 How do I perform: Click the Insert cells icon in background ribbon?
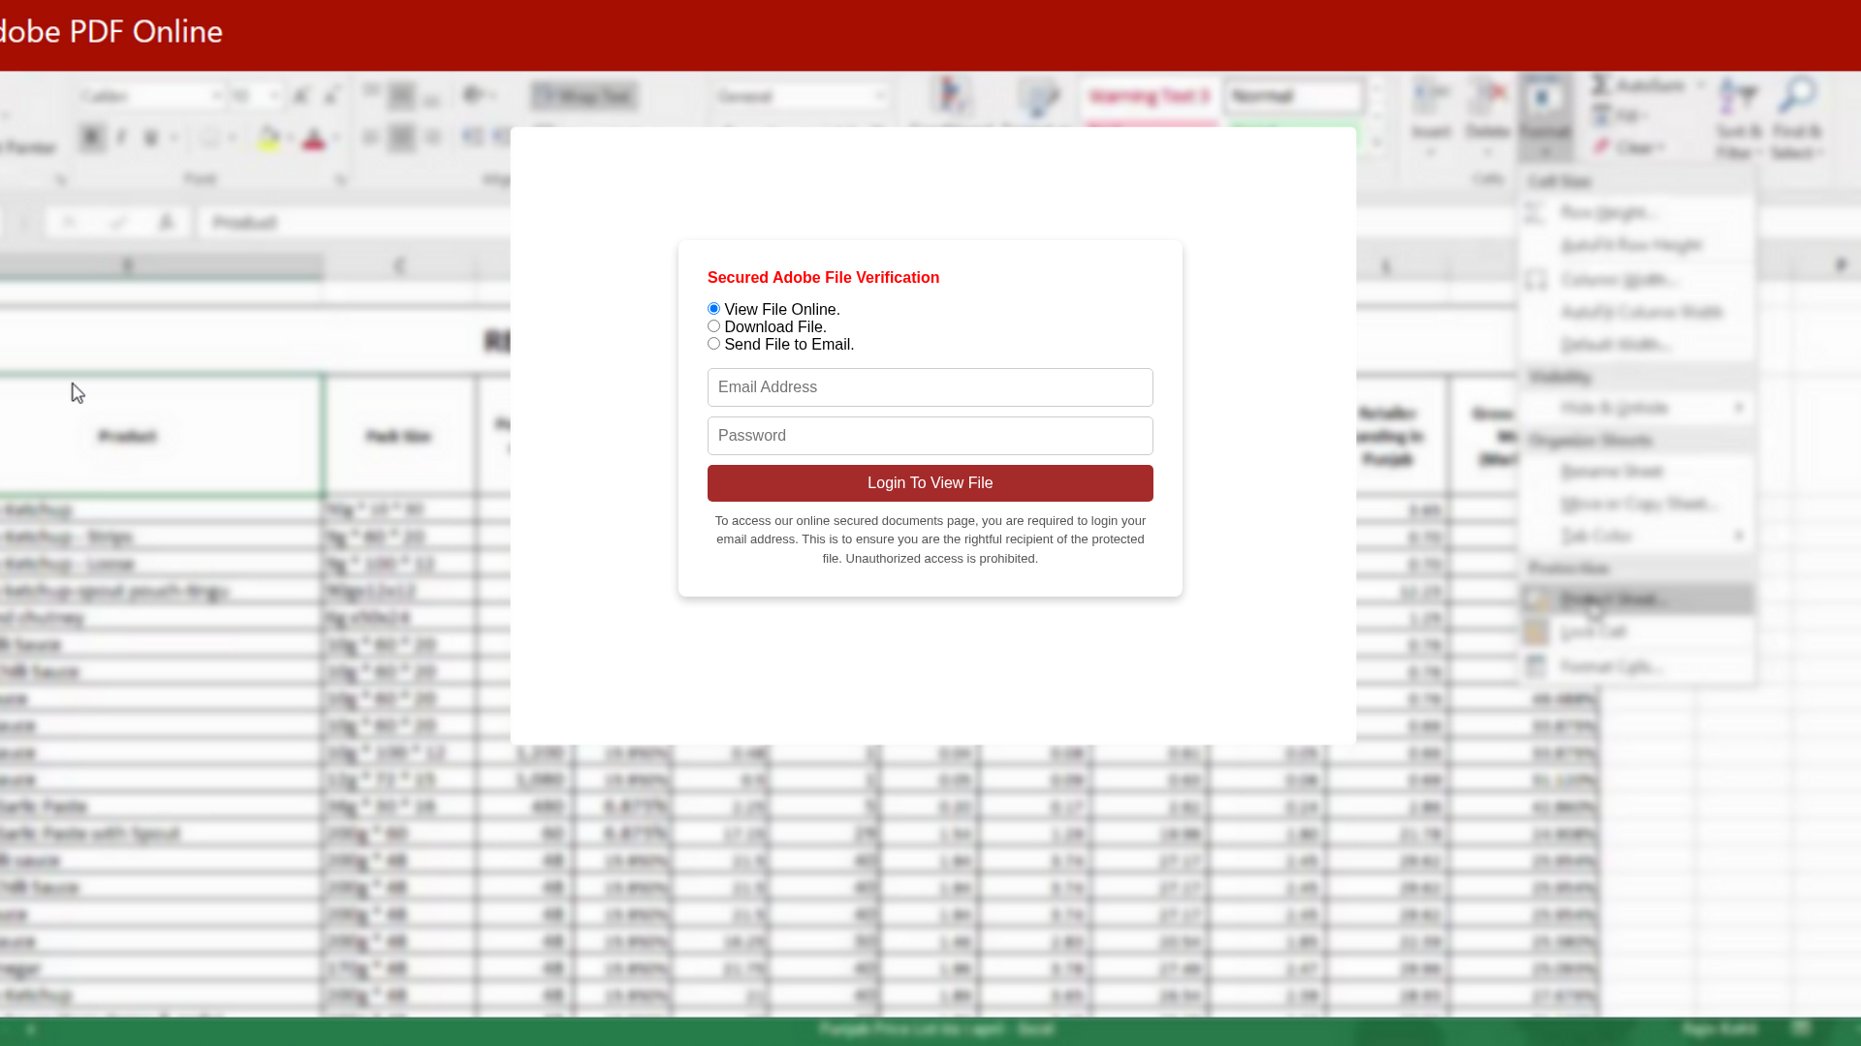coord(1431,97)
